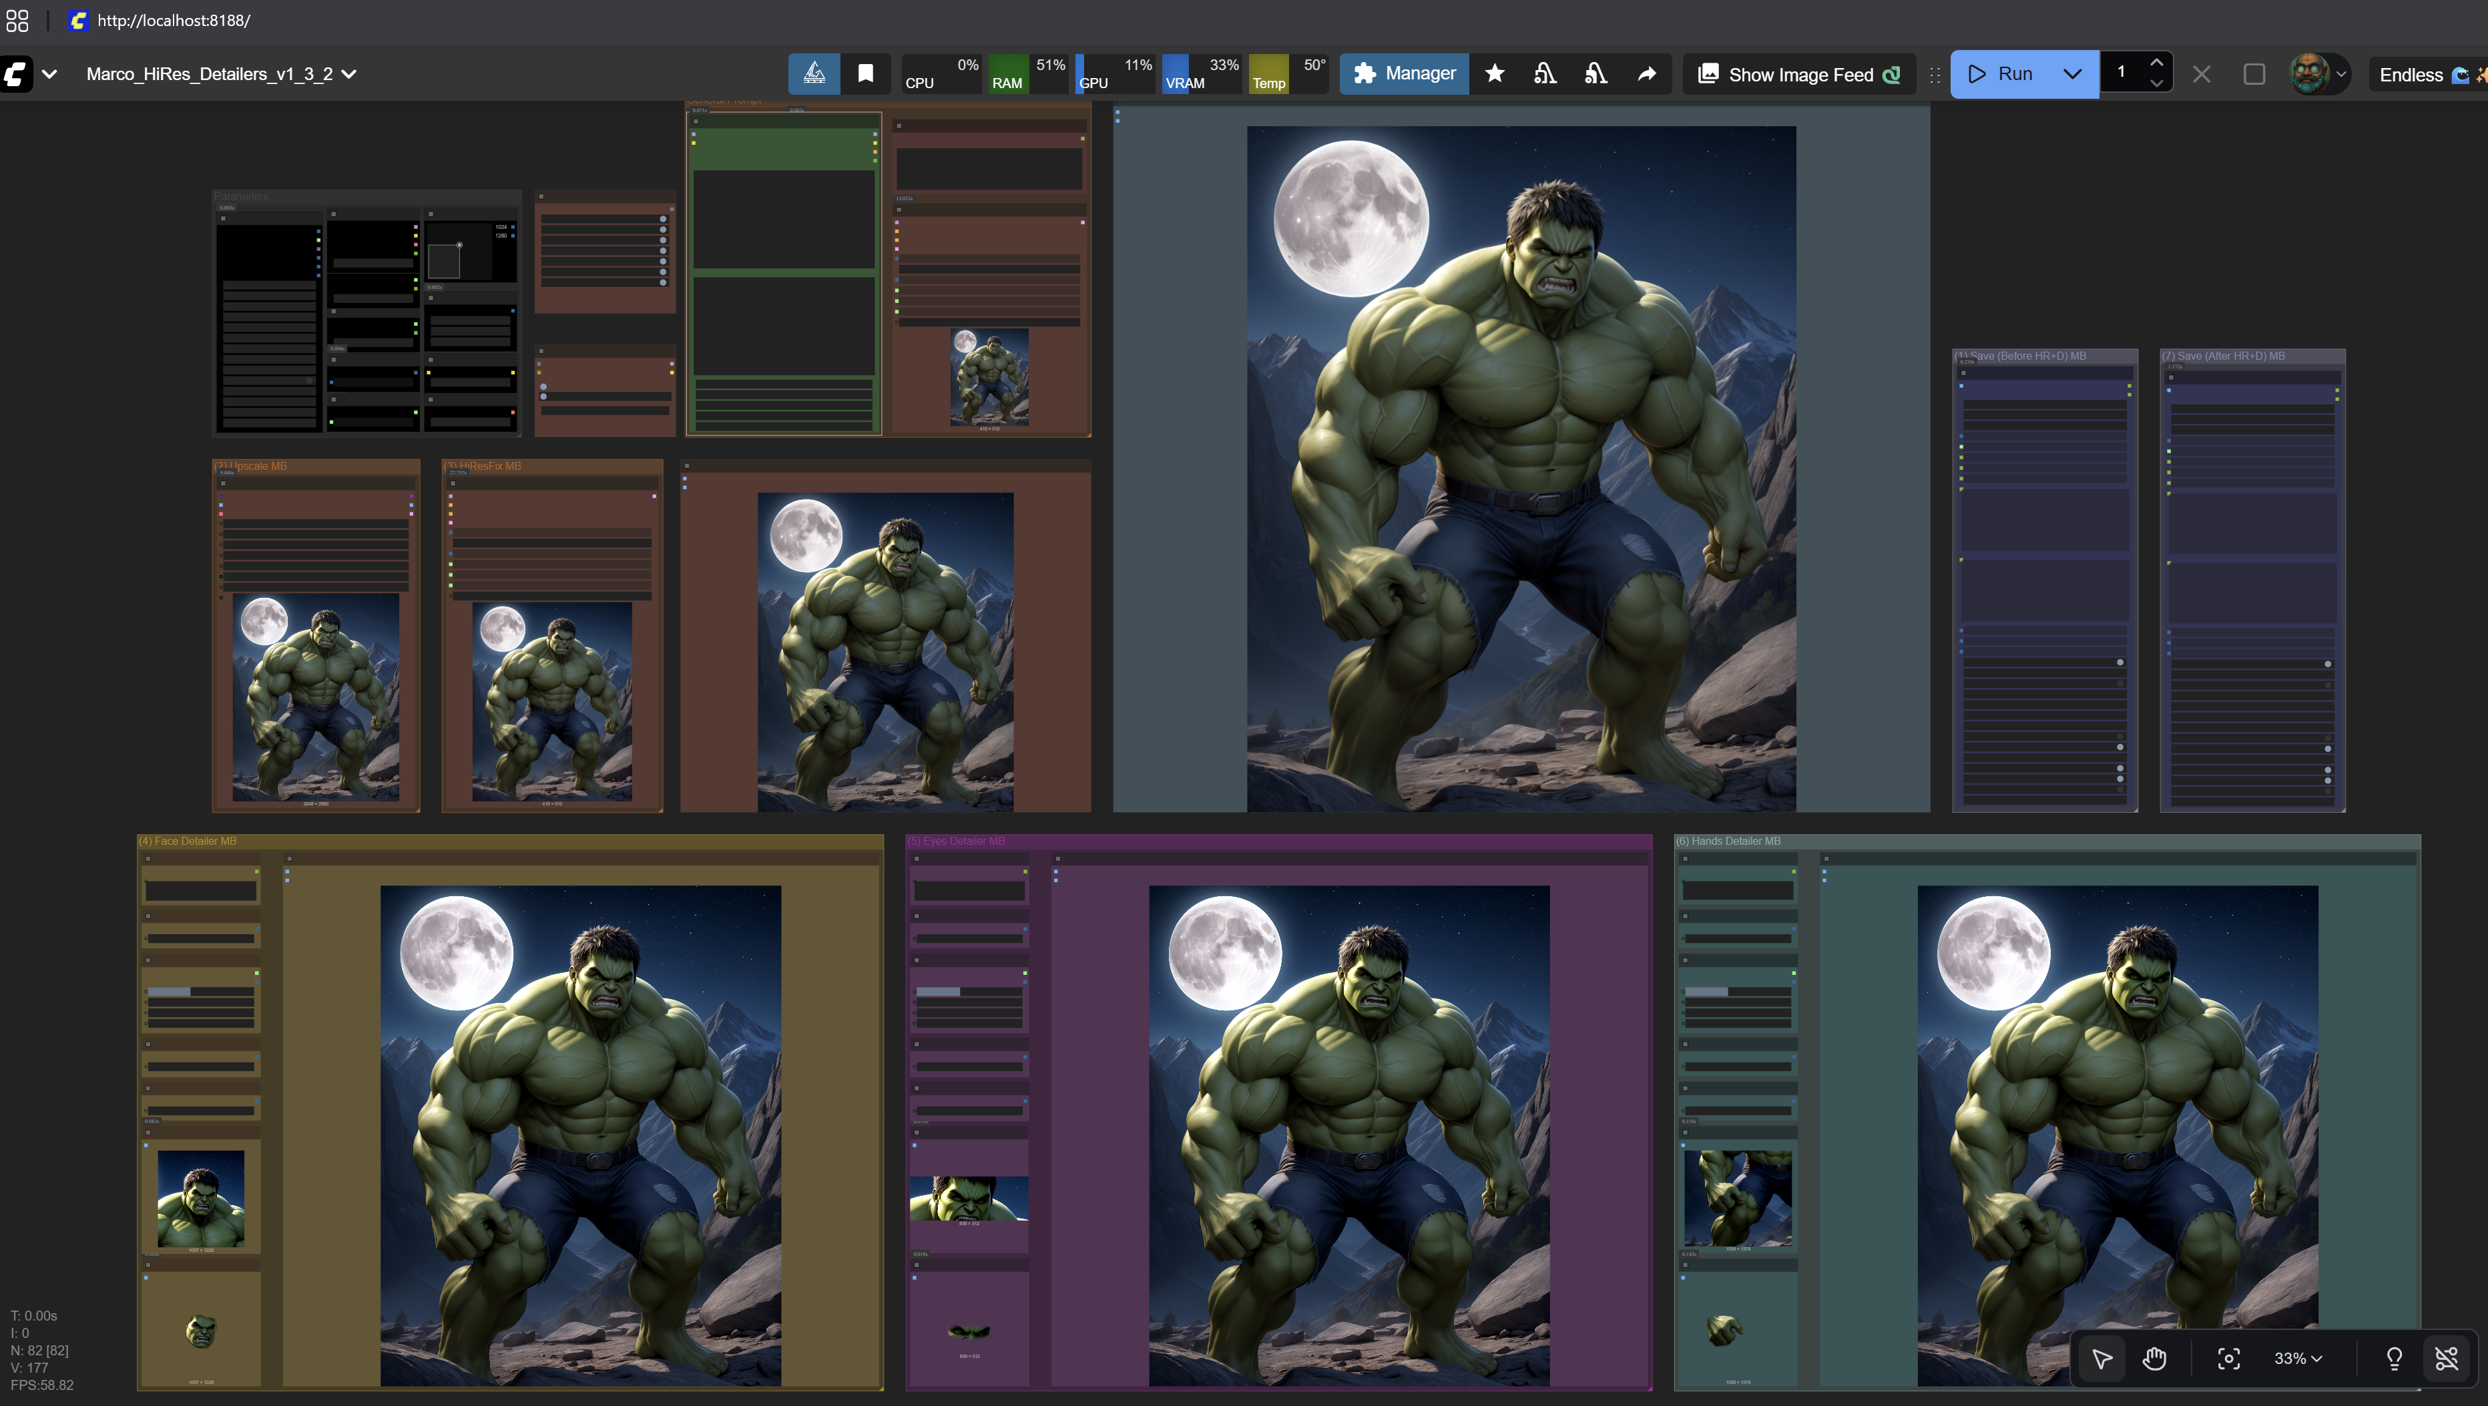Increase the batch count stepper
Screen dimensions: 2488x1406
2156,63
